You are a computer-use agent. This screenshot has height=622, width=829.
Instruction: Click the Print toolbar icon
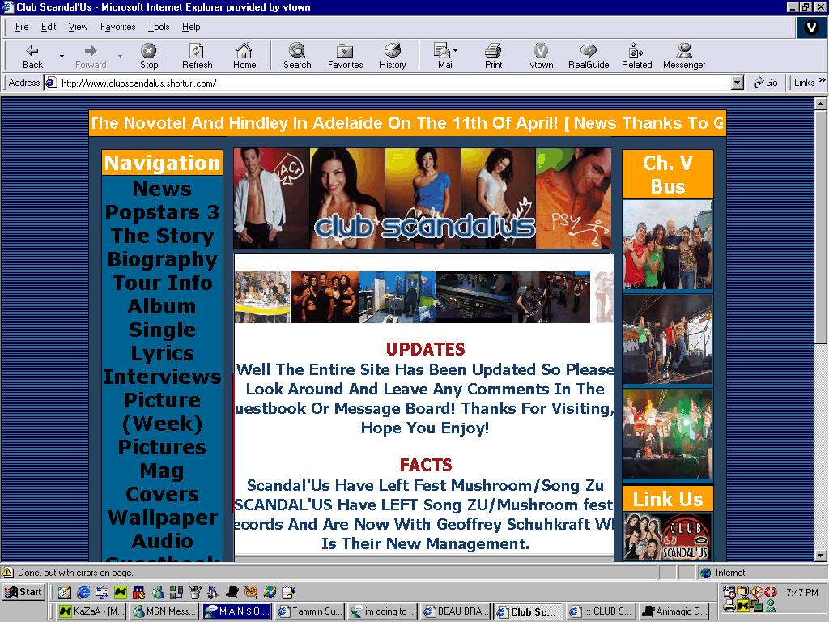point(493,55)
